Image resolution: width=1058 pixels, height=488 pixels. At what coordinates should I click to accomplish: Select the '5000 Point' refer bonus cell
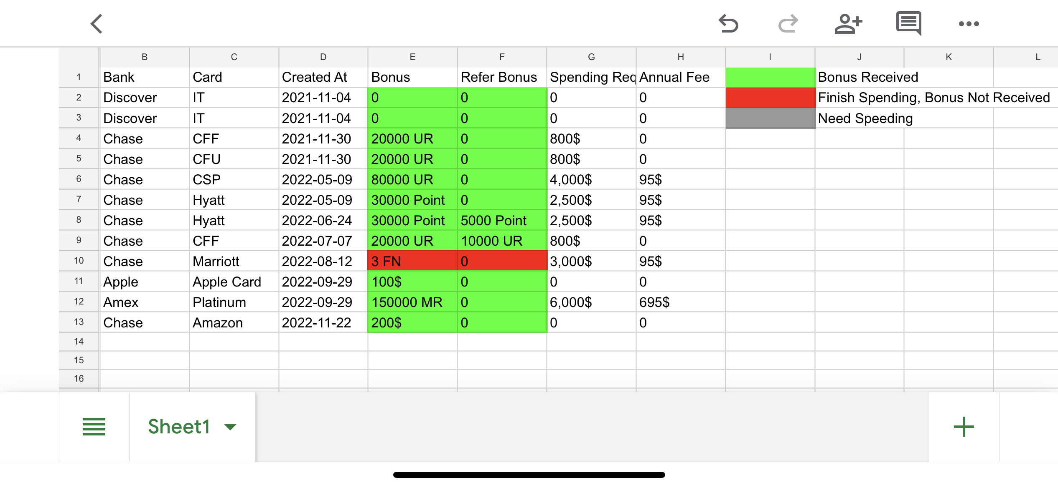pos(502,220)
